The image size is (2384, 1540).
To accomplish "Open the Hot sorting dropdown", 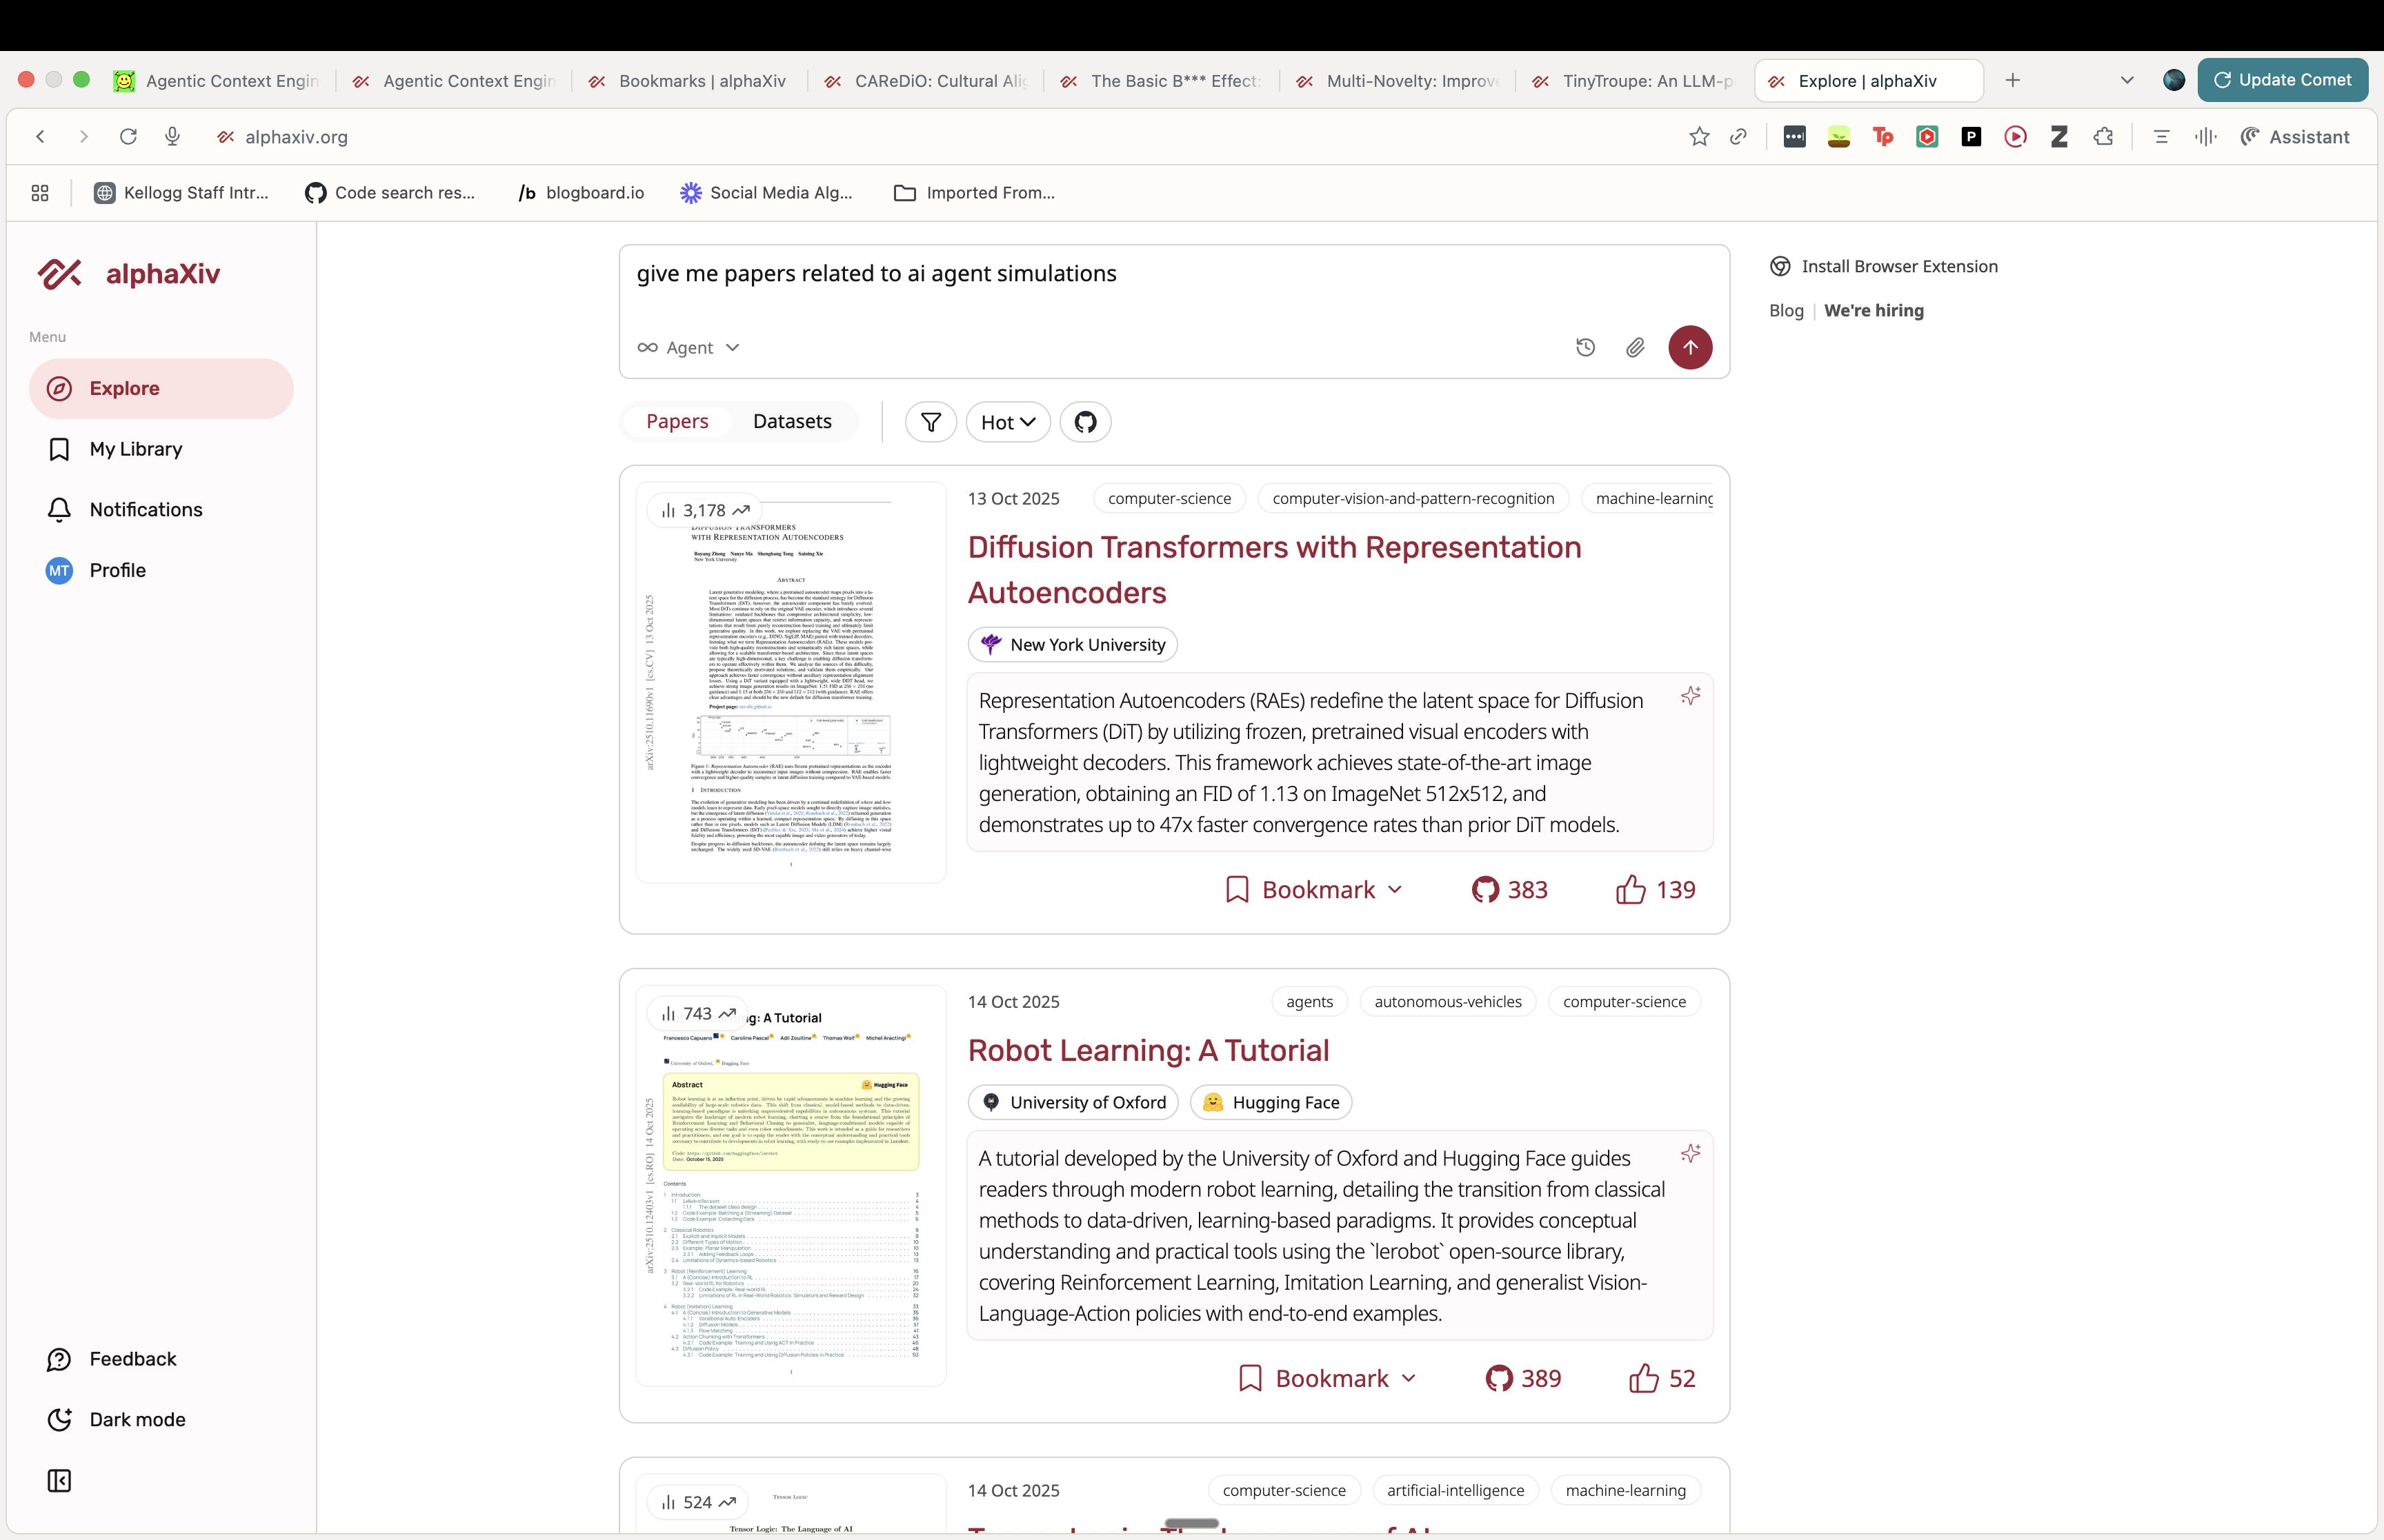I will 1007,422.
